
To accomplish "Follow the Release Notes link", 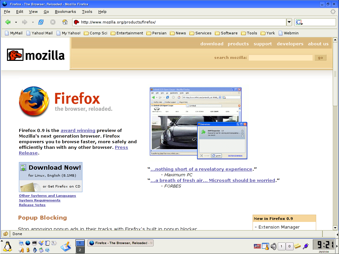I will pos(32,205).
